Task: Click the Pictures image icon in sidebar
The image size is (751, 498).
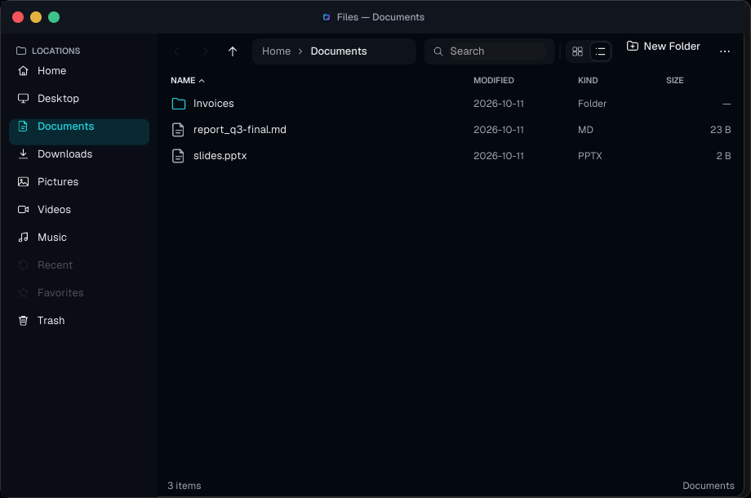Action: pyautogui.click(x=23, y=182)
